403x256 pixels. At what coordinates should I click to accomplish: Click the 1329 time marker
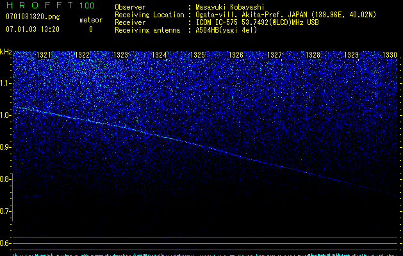(x=351, y=55)
